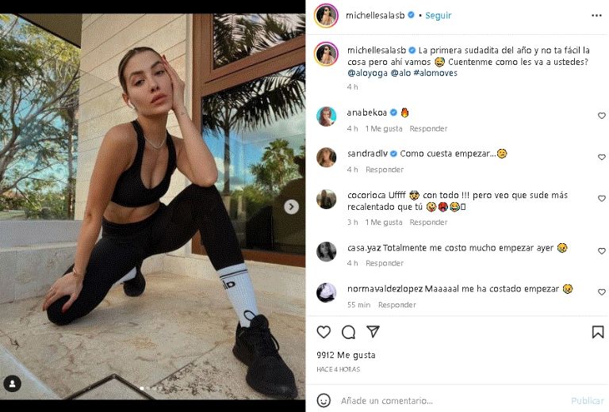This screenshot has width=609, height=412.
Task: Like anabekoa's comment
Action: pyautogui.click(x=601, y=116)
